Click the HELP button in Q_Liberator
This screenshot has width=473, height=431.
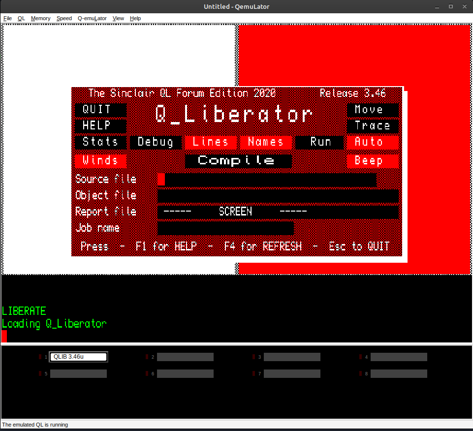100,126
